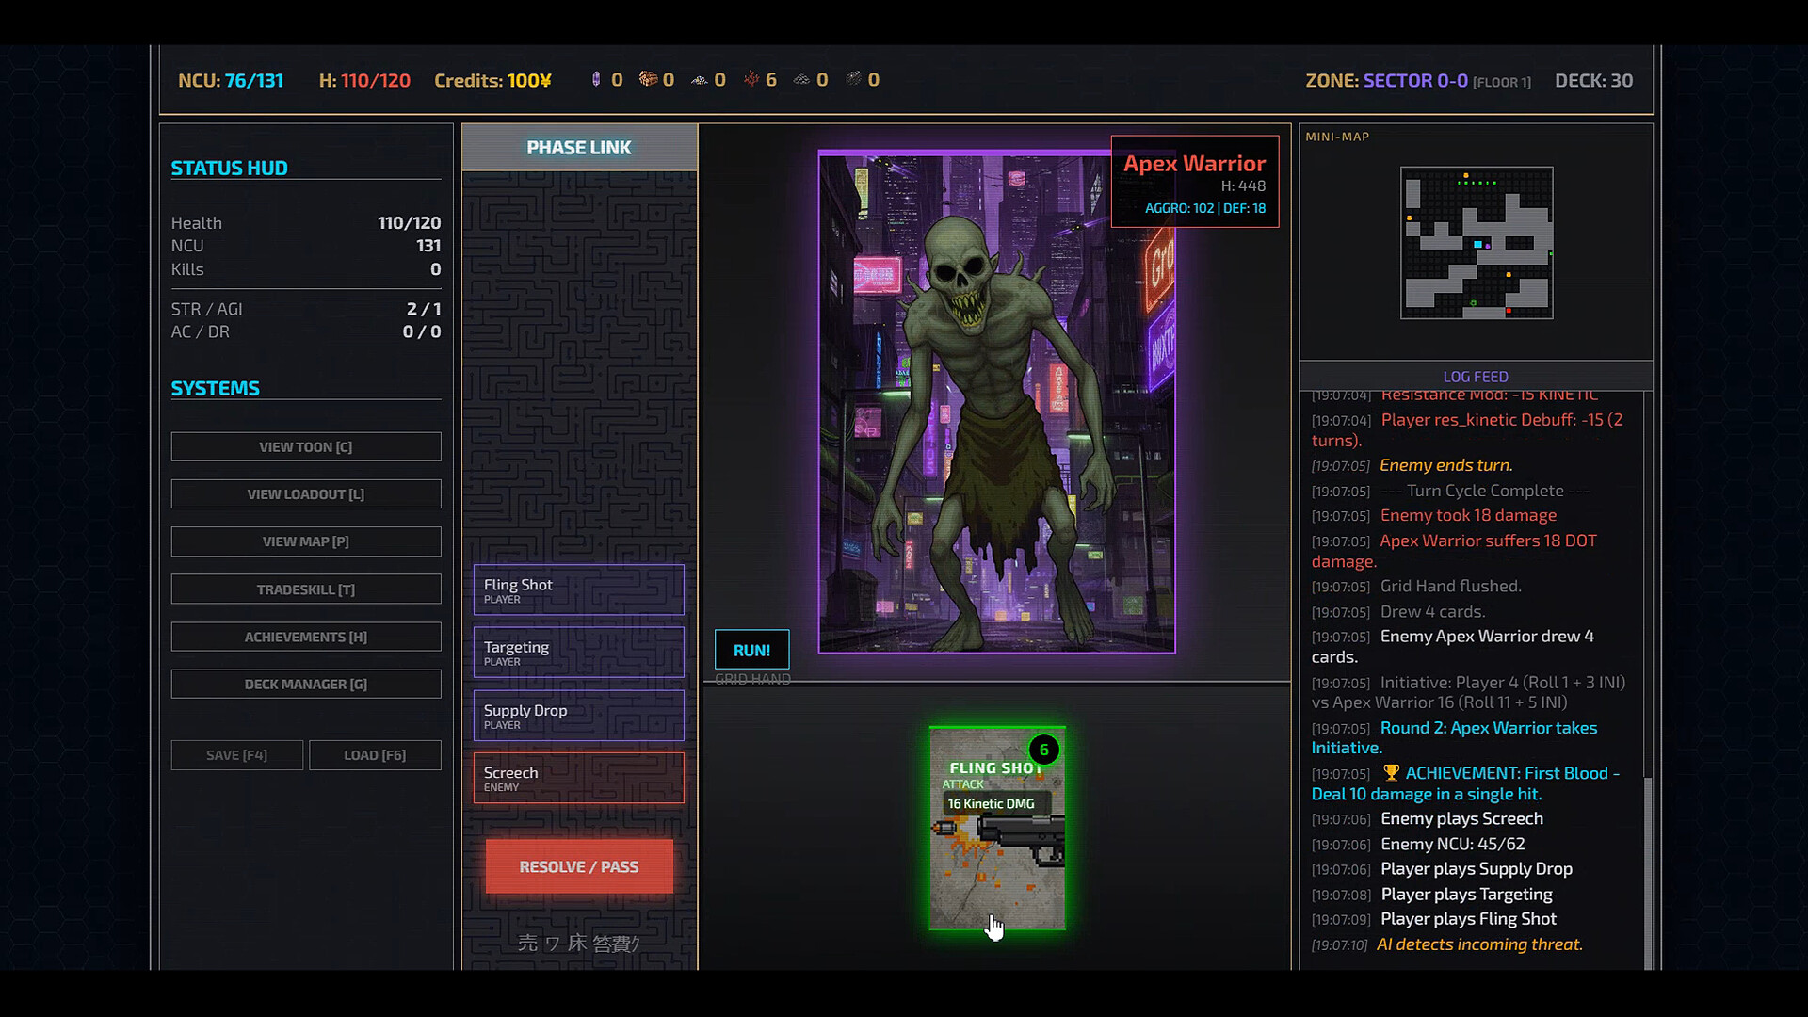The height and width of the screenshot is (1017, 1808).
Task: Click the wooden chest resource counter icon
Action: [x=648, y=79]
